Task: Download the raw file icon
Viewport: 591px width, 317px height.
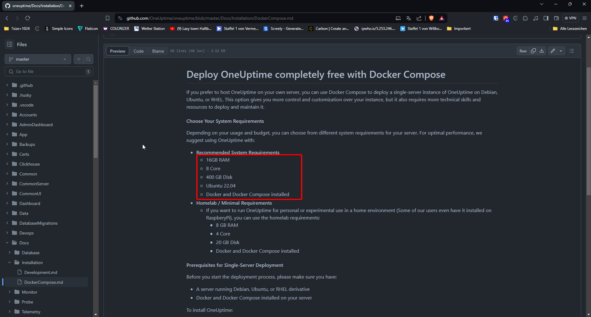Action: 542,51
